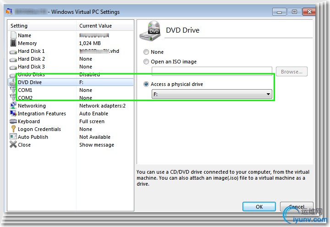Select the Logon Credentials setting

pyautogui.click(x=71, y=129)
